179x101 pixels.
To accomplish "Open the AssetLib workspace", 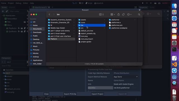I will click(99, 3).
